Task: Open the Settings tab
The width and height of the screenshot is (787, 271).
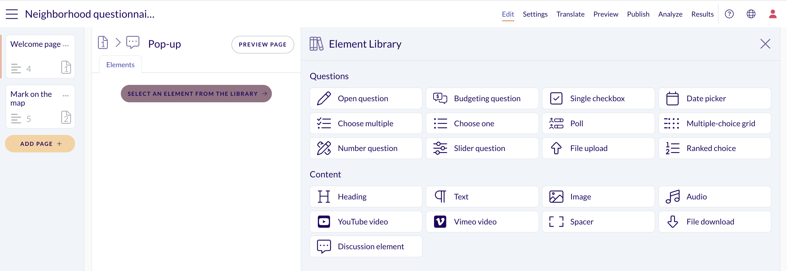Action: click(x=535, y=14)
